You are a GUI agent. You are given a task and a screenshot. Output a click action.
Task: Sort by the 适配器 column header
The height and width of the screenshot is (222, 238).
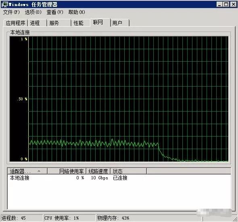(27, 171)
